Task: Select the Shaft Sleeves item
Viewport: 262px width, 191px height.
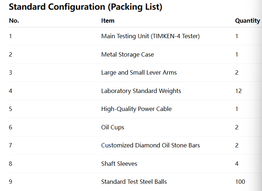Action: pos(119,164)
